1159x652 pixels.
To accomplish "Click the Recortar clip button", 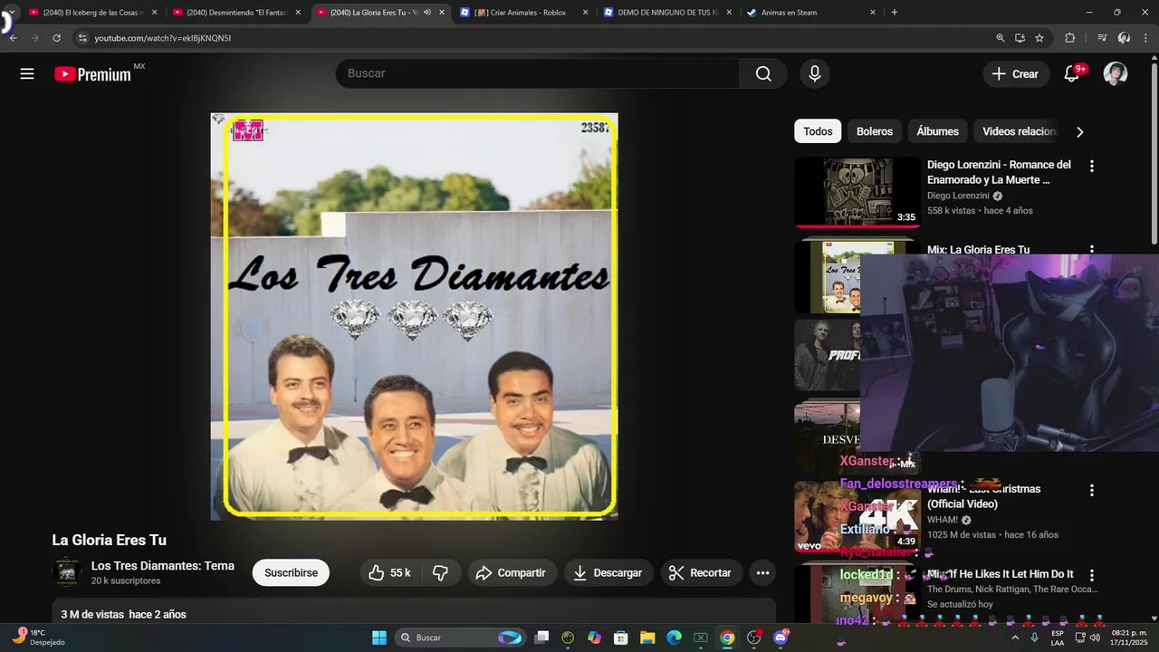I will point(701,572).
